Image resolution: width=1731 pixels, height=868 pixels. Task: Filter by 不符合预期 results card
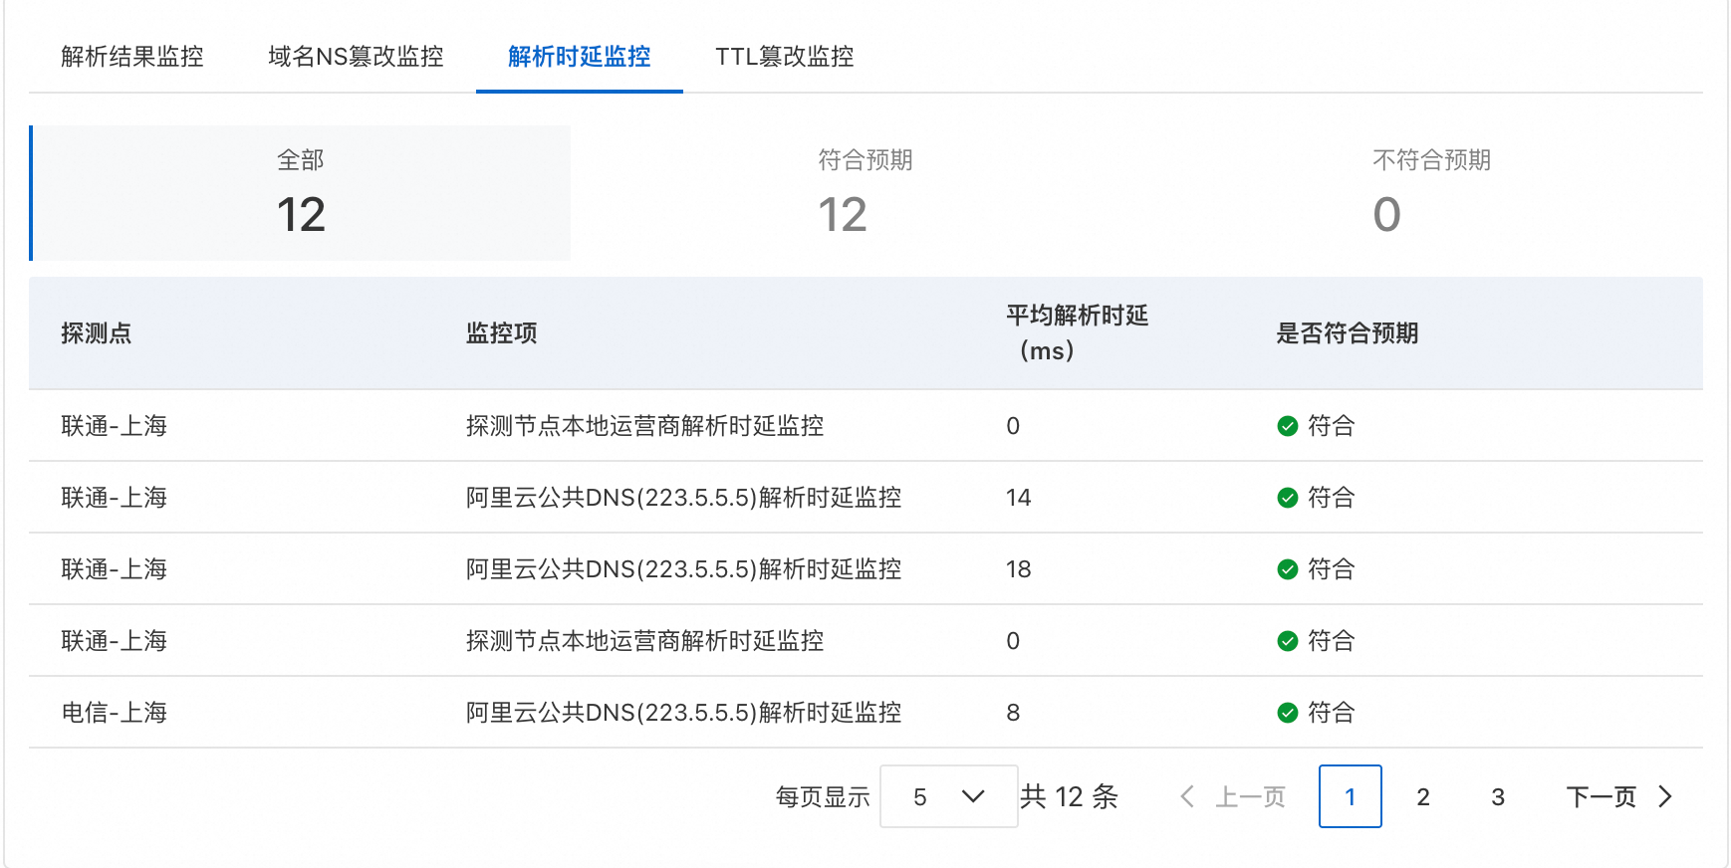(x=1430, y=193)
